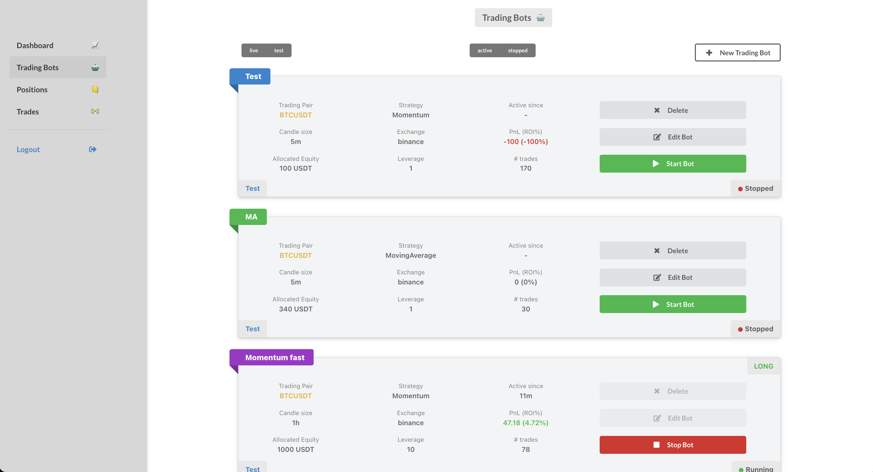Start the Test bot
This screenshot has width=873, height=472.
tap(672, 164)
